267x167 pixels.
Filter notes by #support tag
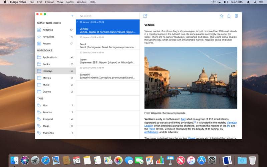coord(55,119)
